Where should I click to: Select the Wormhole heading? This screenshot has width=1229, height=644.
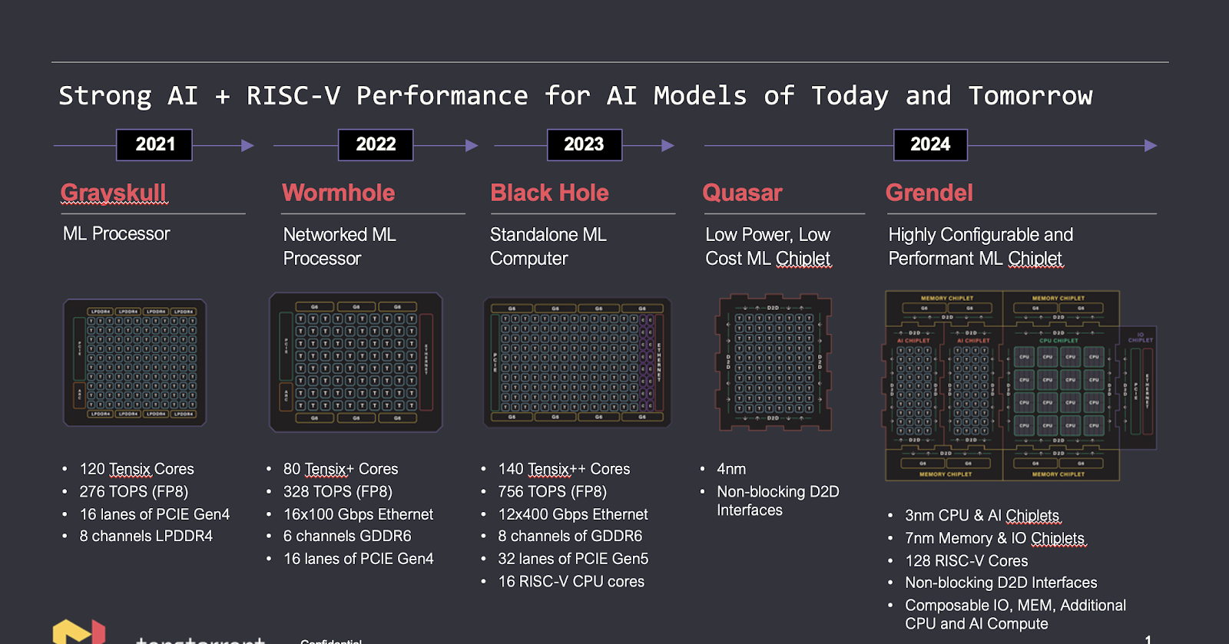(338, 193)
